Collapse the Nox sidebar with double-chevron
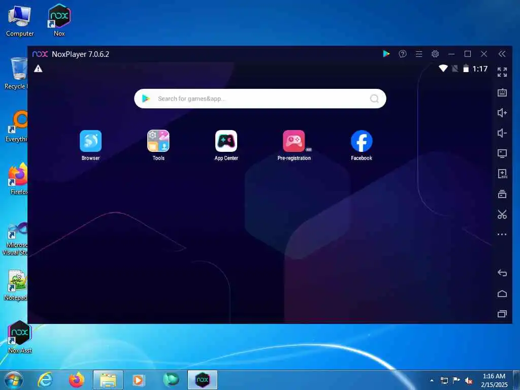This screenshot has height=390, width=520. click(502, 54)
